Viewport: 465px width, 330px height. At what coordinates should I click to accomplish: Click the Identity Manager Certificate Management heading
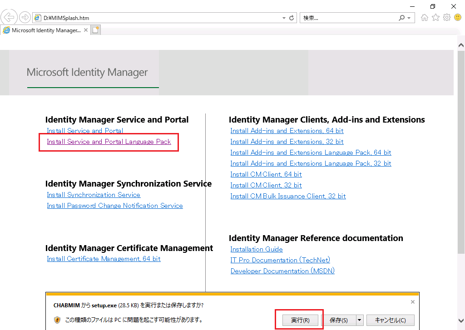pos(129,248)
